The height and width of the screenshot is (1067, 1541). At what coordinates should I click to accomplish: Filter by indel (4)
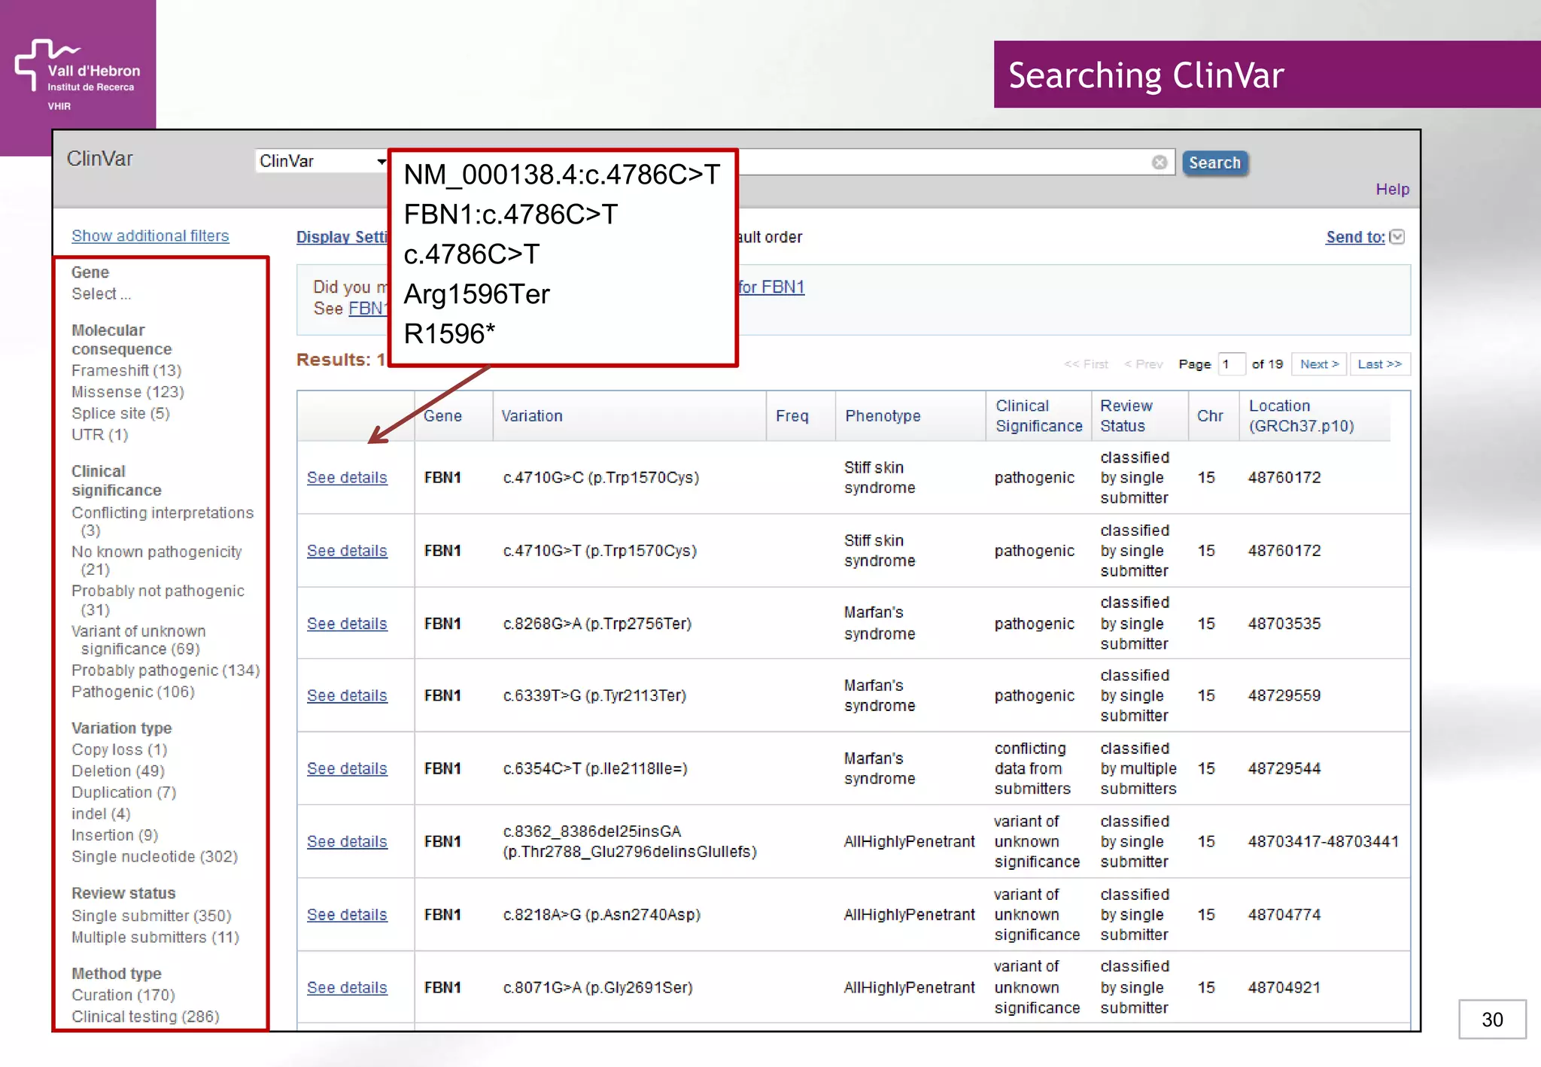[101, 813]
